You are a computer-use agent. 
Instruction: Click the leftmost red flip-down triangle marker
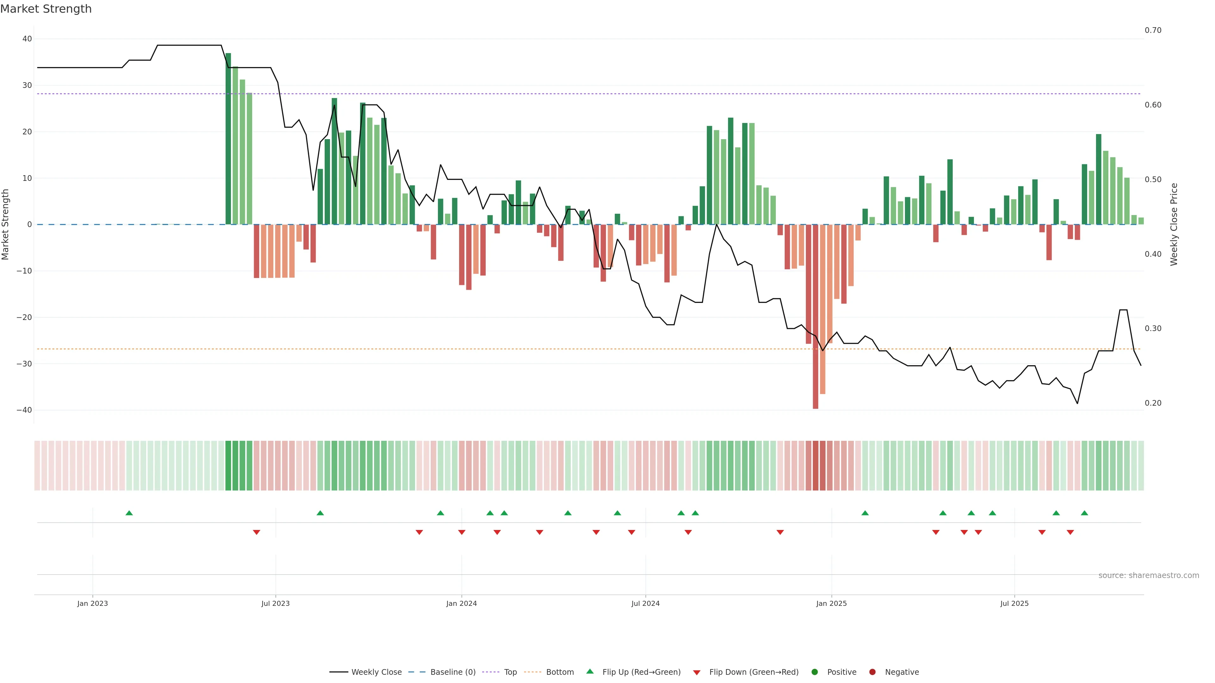coord(257,532)
